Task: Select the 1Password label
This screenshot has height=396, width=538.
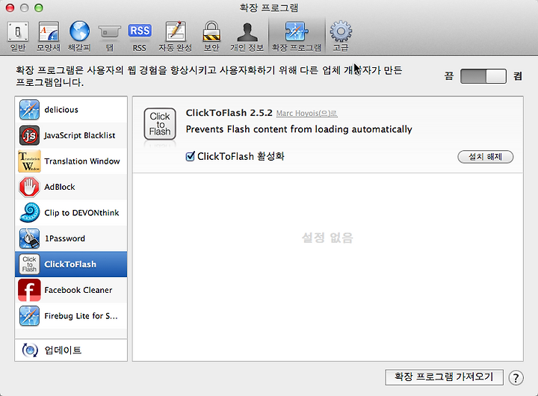Action: pyautogui.click(x=65, y=238)
